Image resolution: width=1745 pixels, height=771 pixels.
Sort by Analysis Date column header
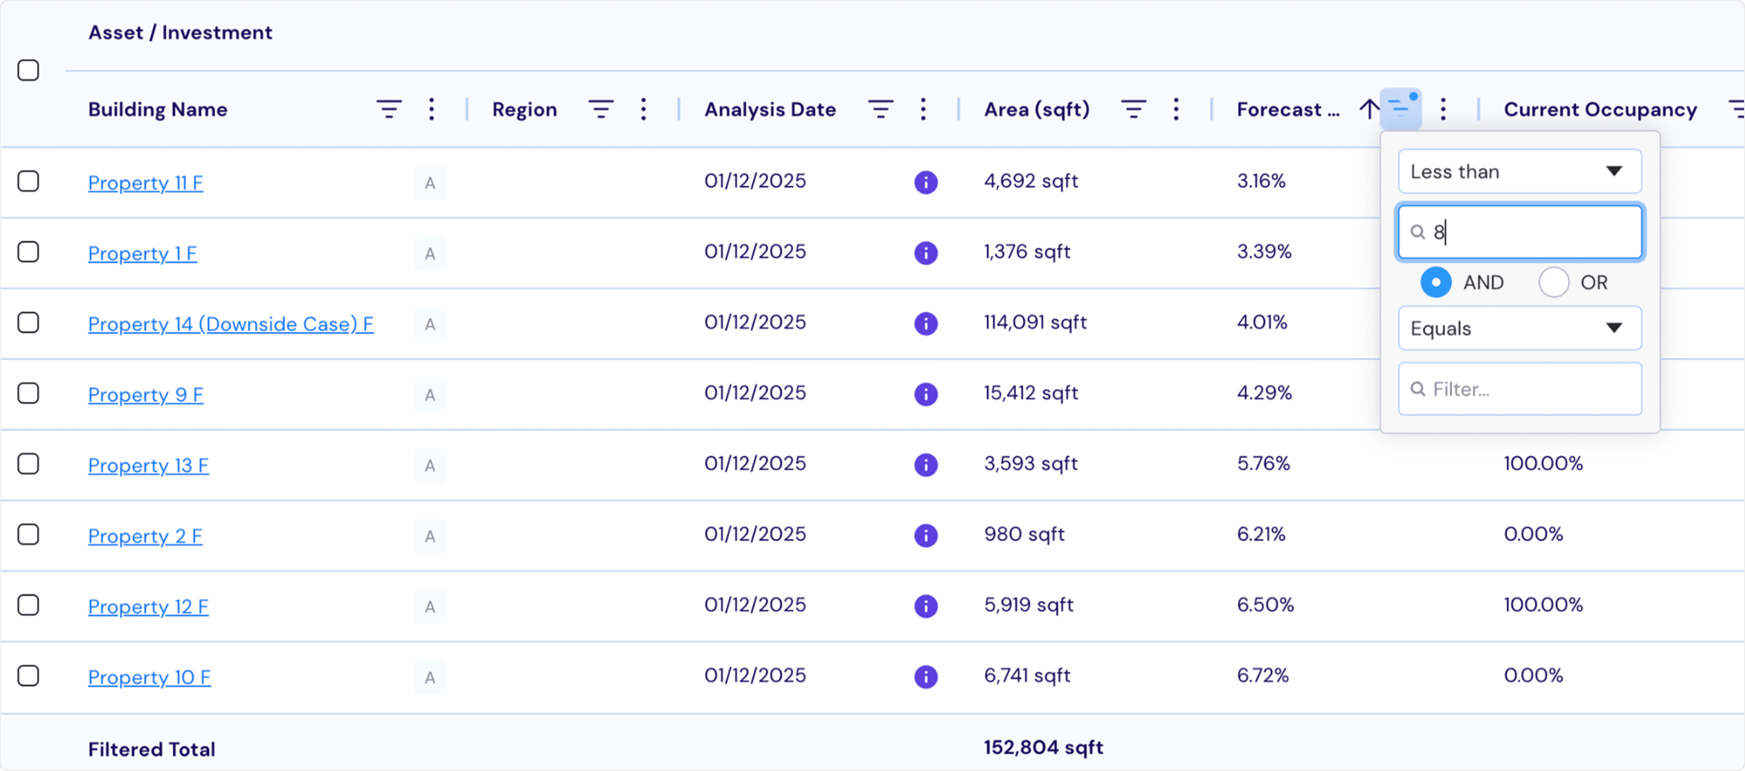coord(770,109)
